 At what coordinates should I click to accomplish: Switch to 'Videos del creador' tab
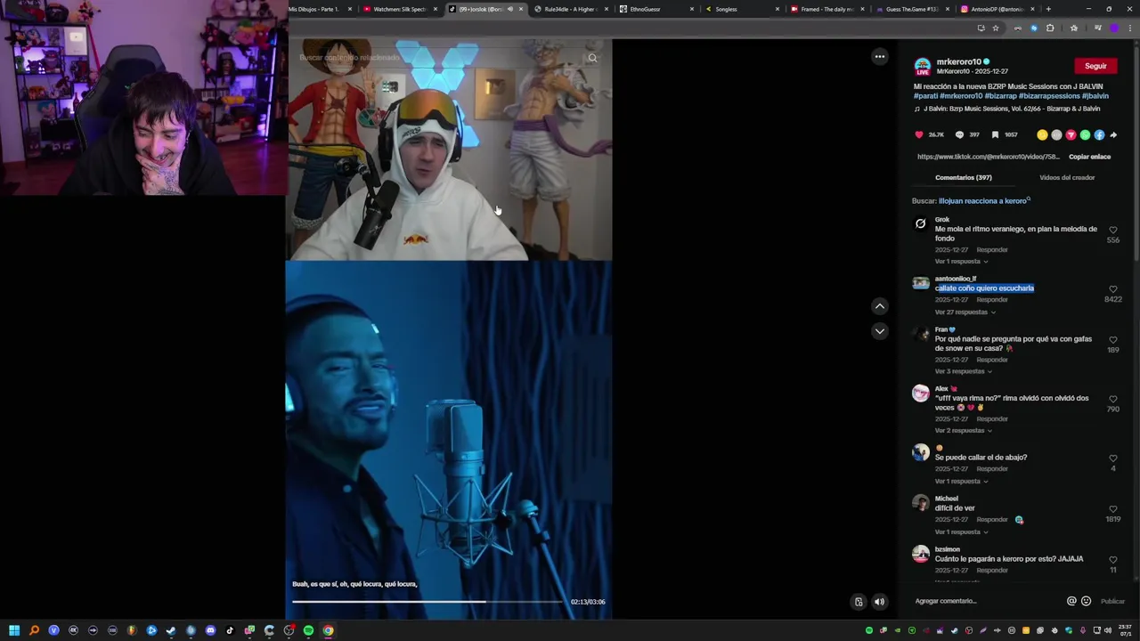tap(1067, 178)
